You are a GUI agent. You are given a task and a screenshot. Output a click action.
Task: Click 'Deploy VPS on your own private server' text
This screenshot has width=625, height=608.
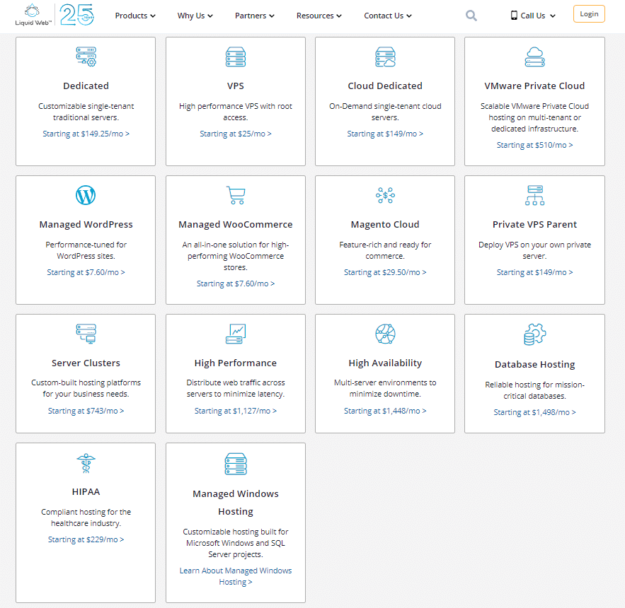click(534, 250)
